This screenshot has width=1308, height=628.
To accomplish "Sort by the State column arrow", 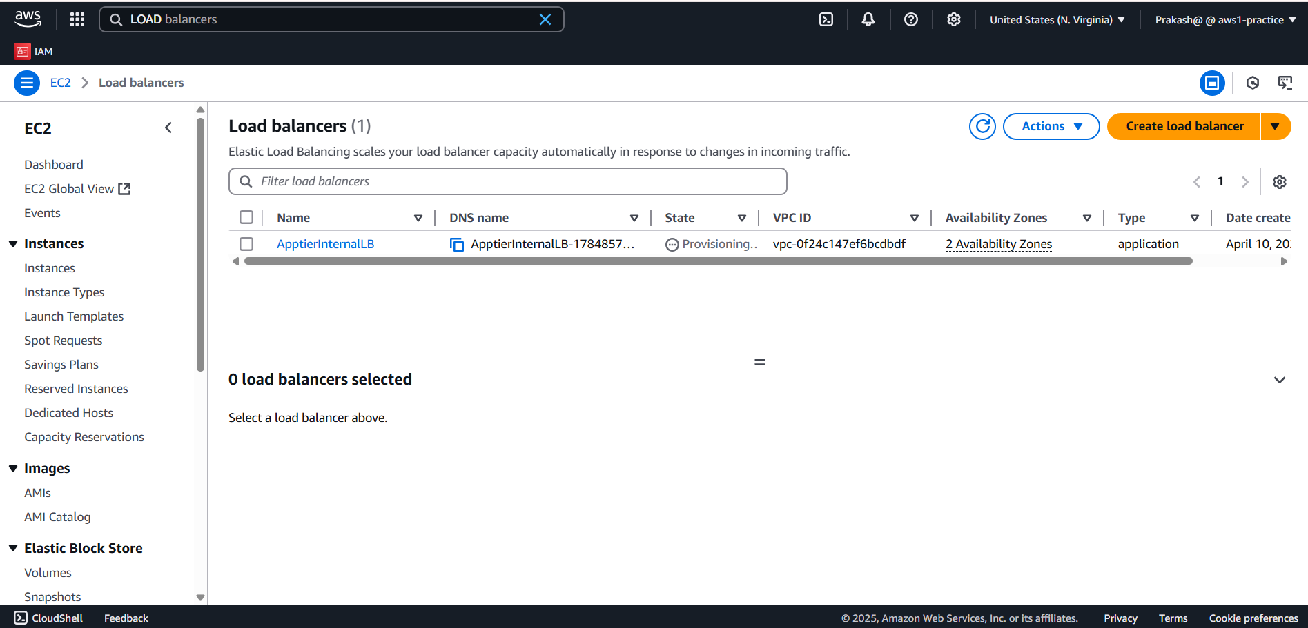I will point(742,218).
